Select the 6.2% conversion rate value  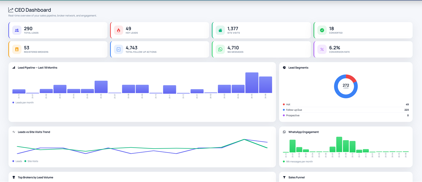pos(334,48)
